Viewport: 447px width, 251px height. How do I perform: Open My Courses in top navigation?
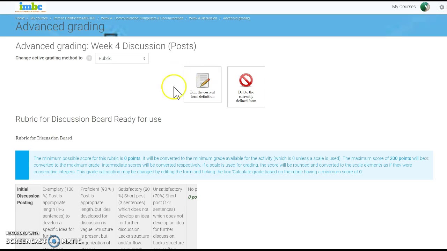click(404, 7)
